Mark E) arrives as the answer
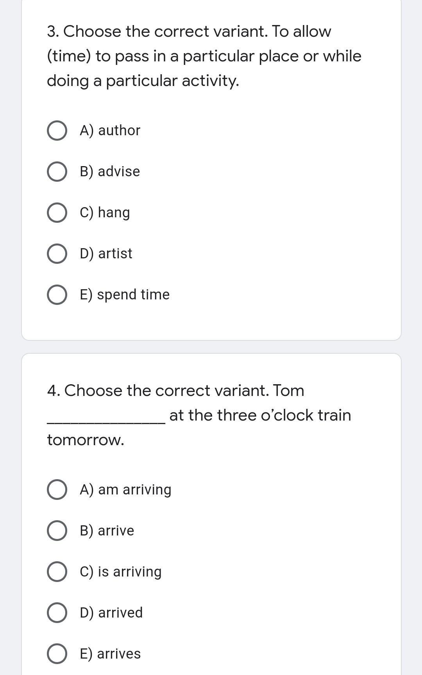This screenshot has width=422, height=675. click(x=57, y=654)
